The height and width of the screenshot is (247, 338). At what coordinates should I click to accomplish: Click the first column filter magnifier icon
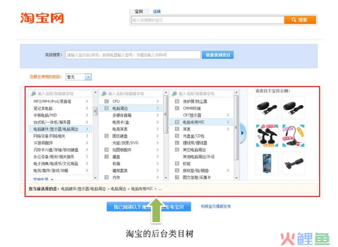coord(33,94)
